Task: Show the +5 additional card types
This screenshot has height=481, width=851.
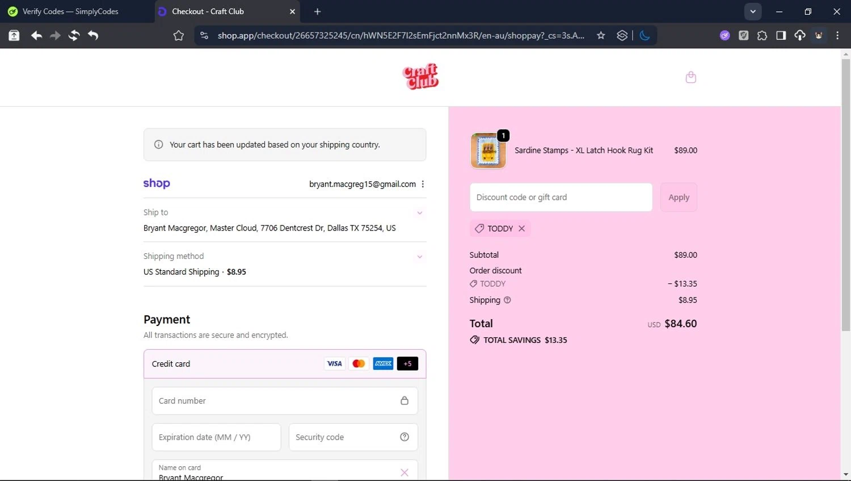Action: click(x=407, y=363)
